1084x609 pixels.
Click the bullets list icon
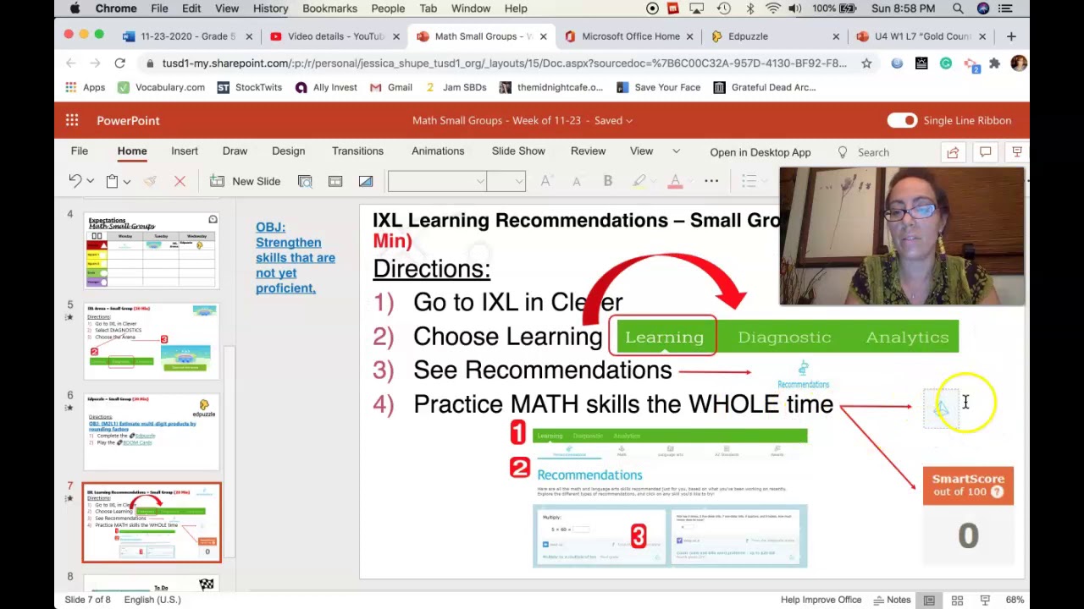point(749,181)
